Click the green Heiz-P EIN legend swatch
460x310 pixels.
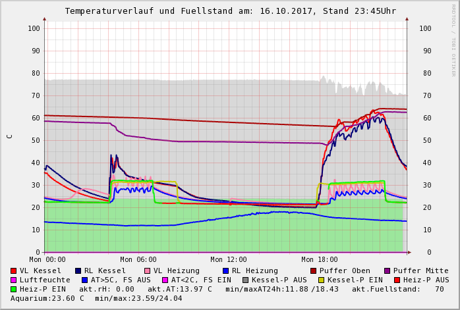click(14, 289)
